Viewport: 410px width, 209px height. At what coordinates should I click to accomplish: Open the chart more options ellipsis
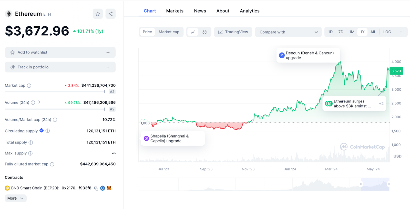click(402, 32)
